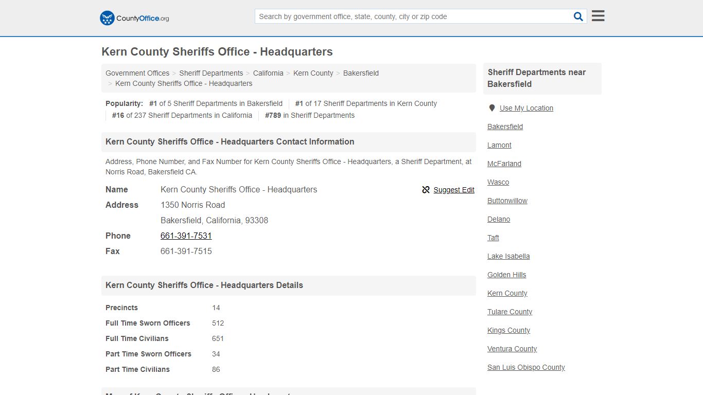Image resolution: width=703 pixels, height=395 pixels.
Task: Click Part Time Sworn Officers value 34
Action: coord(216,354)
